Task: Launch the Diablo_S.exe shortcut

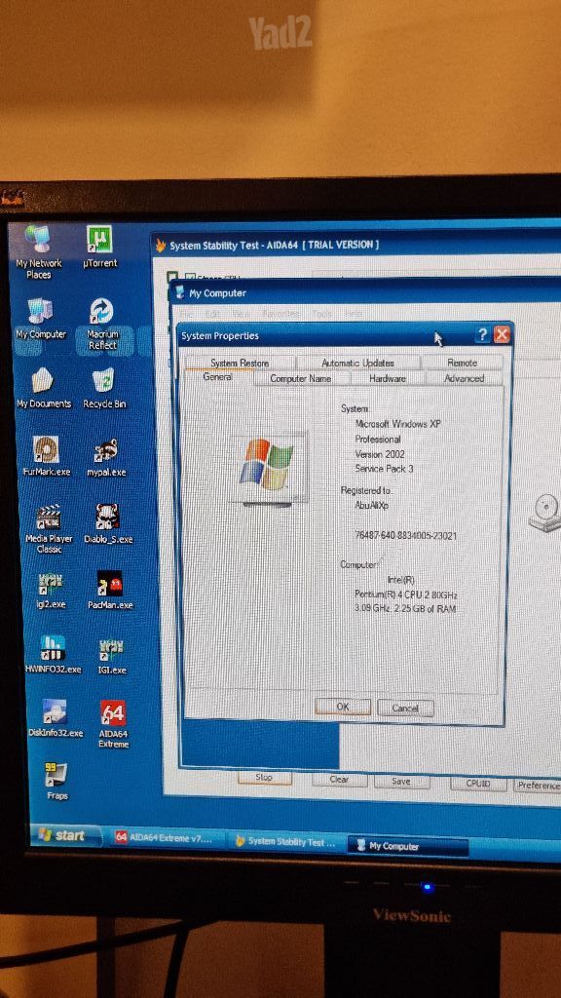Action: pyautogui.click(x=108, y=523)
